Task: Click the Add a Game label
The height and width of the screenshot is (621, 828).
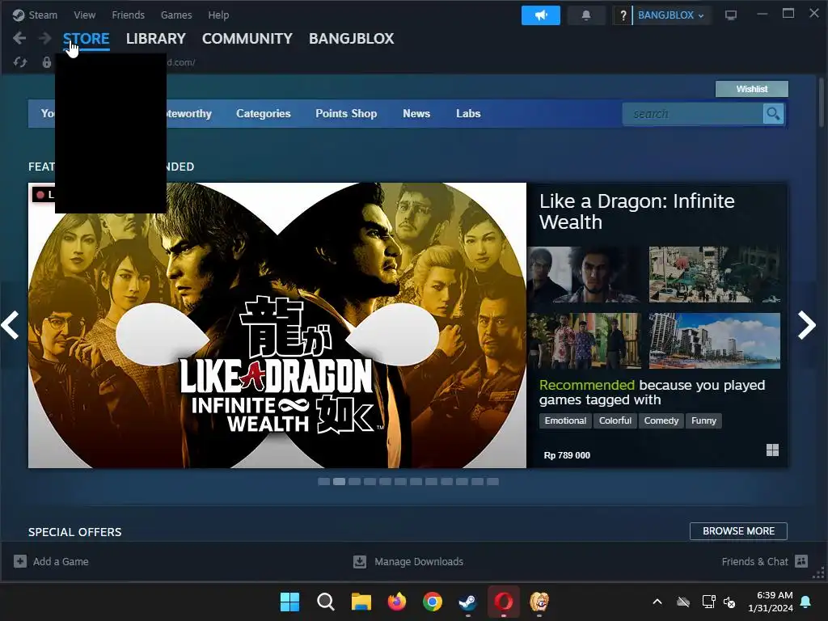Action: tap(61, 561)
